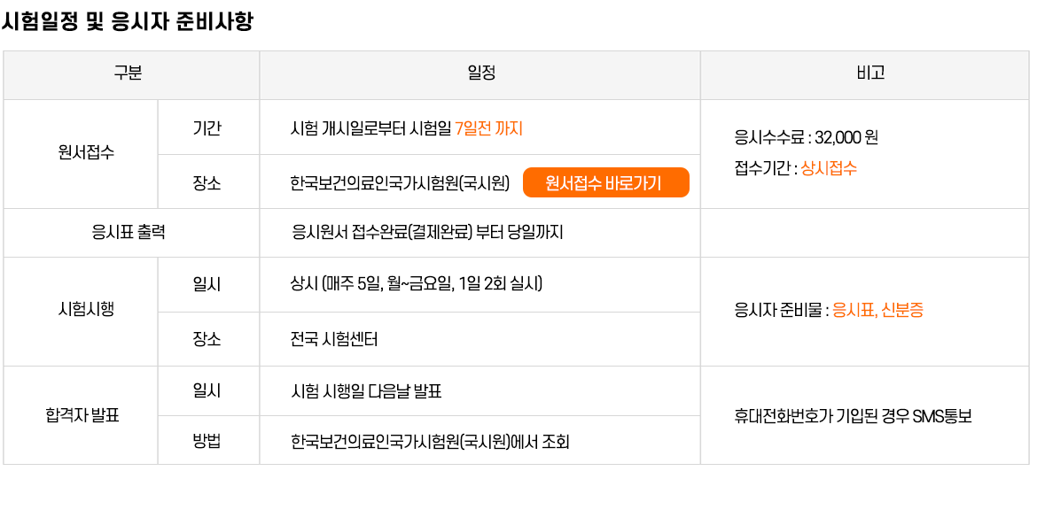Click 한국보건의료인국가시험원(국시원)에서 조회 text

pyautogui.click(x=430, y=442)
